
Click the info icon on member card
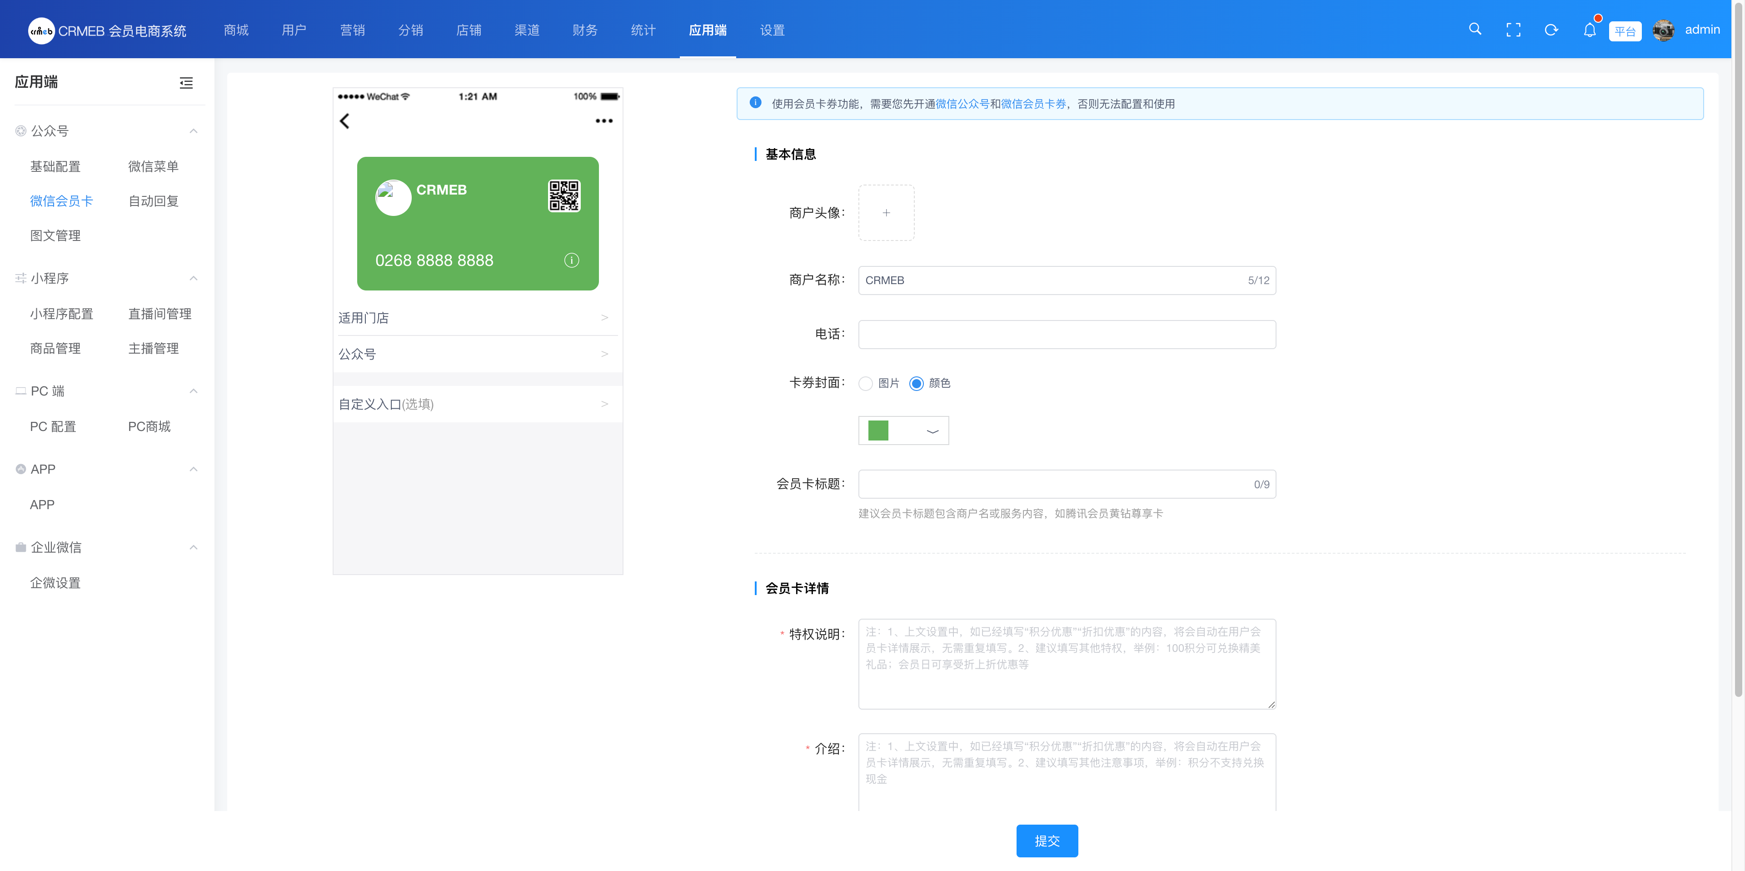tap(571, 260)
